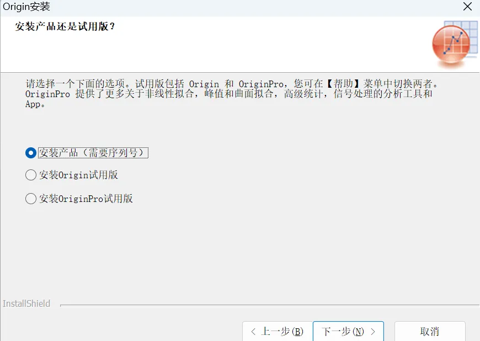Viewport: 480px width, 341px height.
Task: Click the left chevron in 上一步 button
Action: tap(253, 332)
